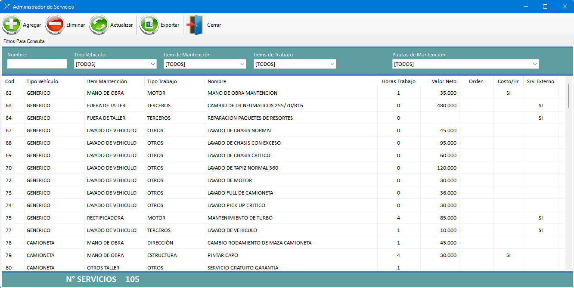Click the Tipo Vehículo filter link label
The height and width of the screenshot is (288, 574).
pyautogui.click(x=90, y=55)
